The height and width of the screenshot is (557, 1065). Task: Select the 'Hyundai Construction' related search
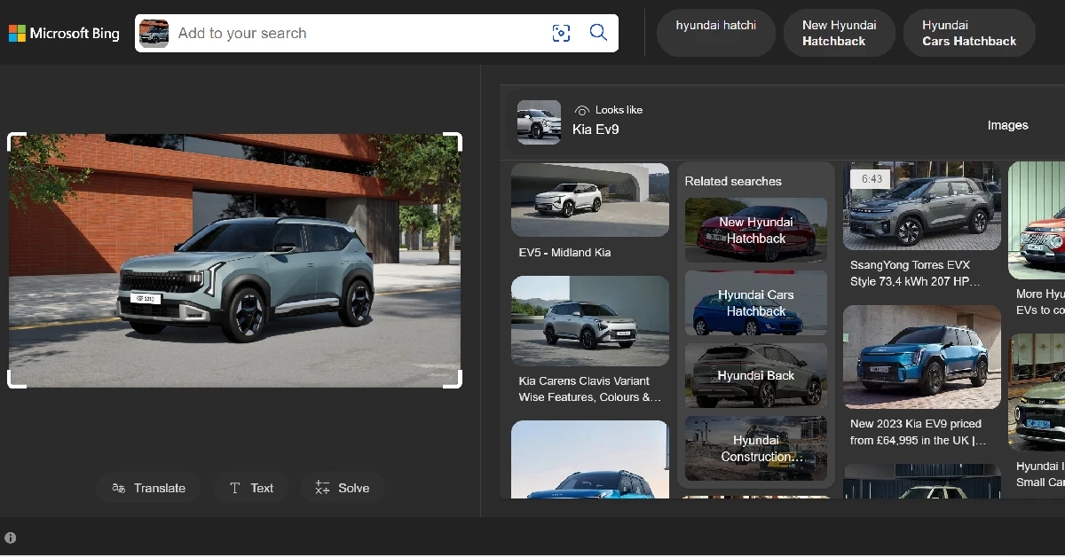pos(755,448)
